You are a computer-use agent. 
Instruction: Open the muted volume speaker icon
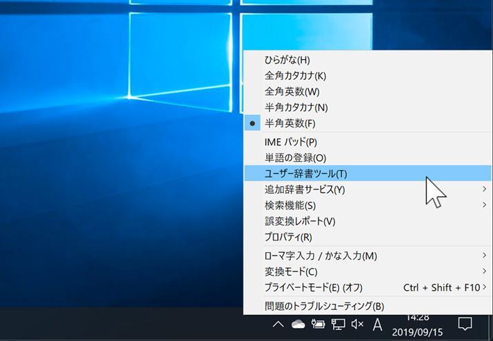pyautogui.click(x=357, y=324)
